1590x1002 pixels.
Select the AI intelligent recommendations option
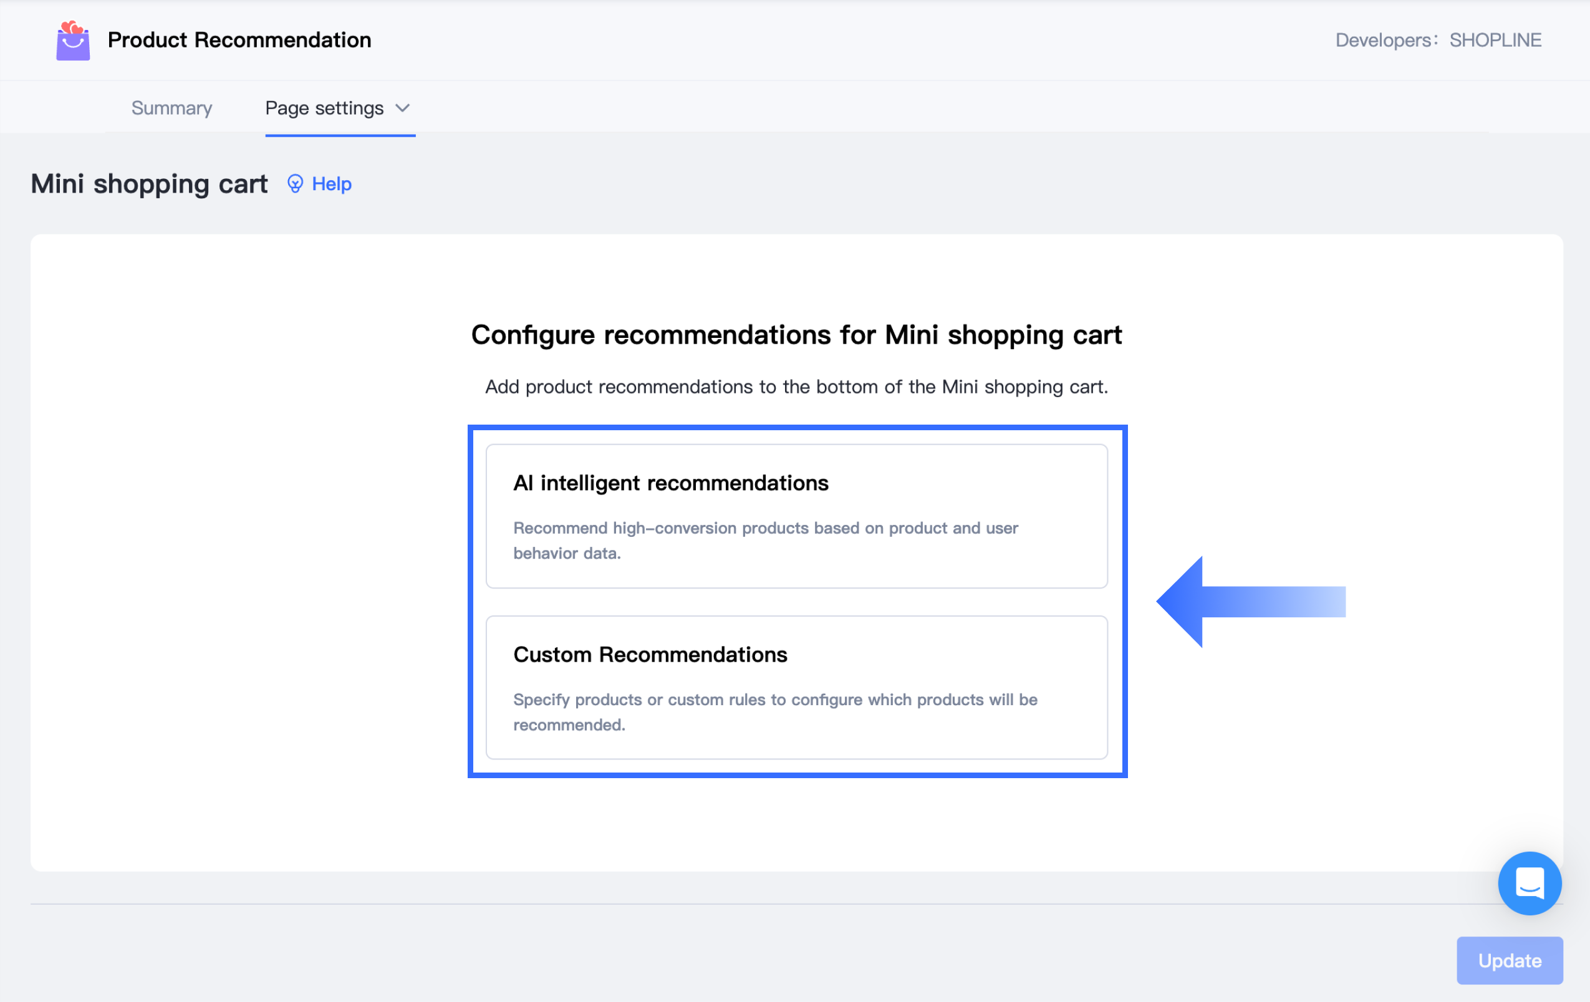[x=796, y=516]
